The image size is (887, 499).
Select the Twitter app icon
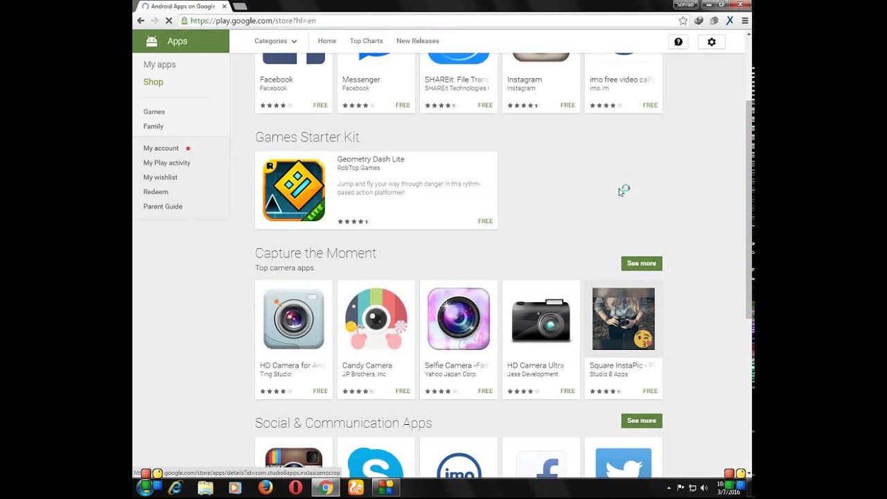point(624,462)
